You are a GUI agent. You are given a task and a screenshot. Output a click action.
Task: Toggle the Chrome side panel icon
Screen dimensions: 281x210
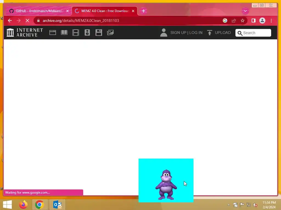pyautogui.click(x=253, y=21)
